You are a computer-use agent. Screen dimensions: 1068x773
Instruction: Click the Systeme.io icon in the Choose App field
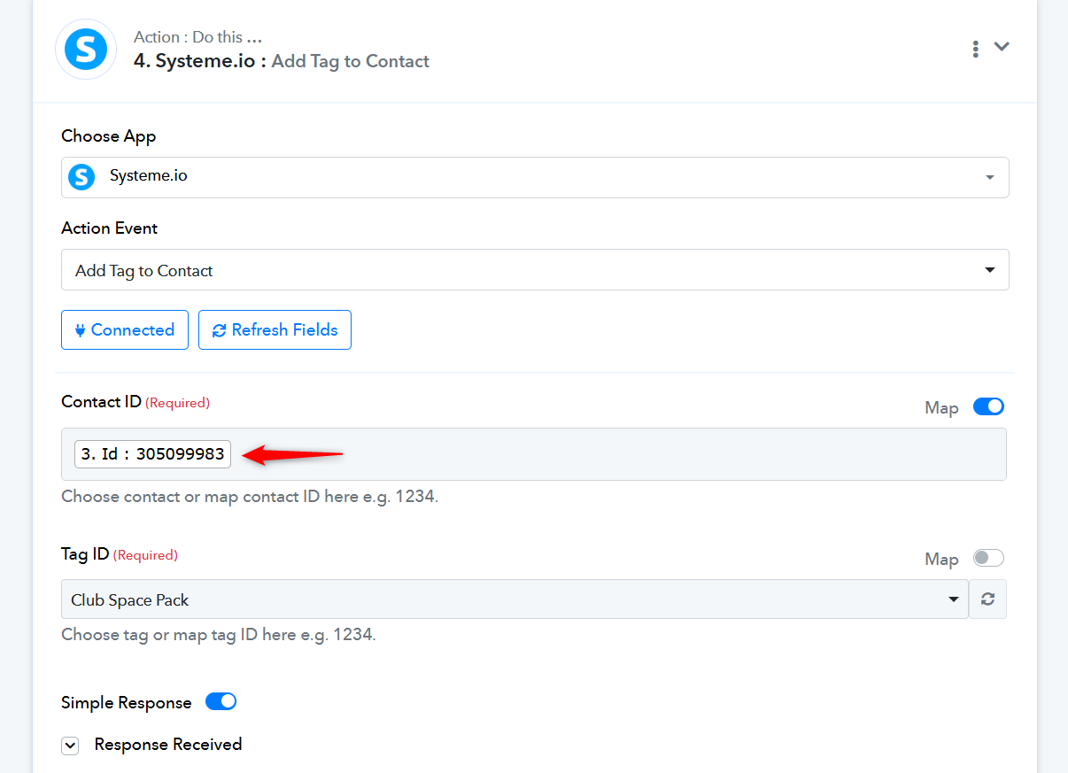81,177
